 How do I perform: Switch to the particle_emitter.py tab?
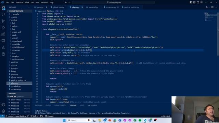pos(131,7)
